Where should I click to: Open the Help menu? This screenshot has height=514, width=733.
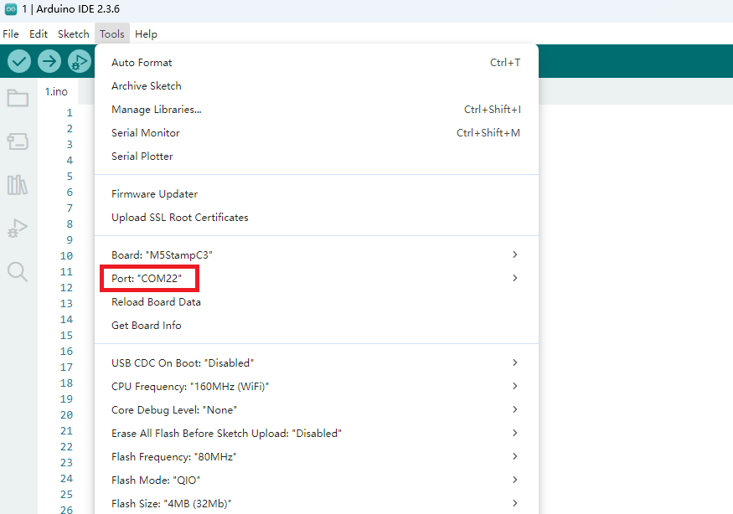click(146, 34)
